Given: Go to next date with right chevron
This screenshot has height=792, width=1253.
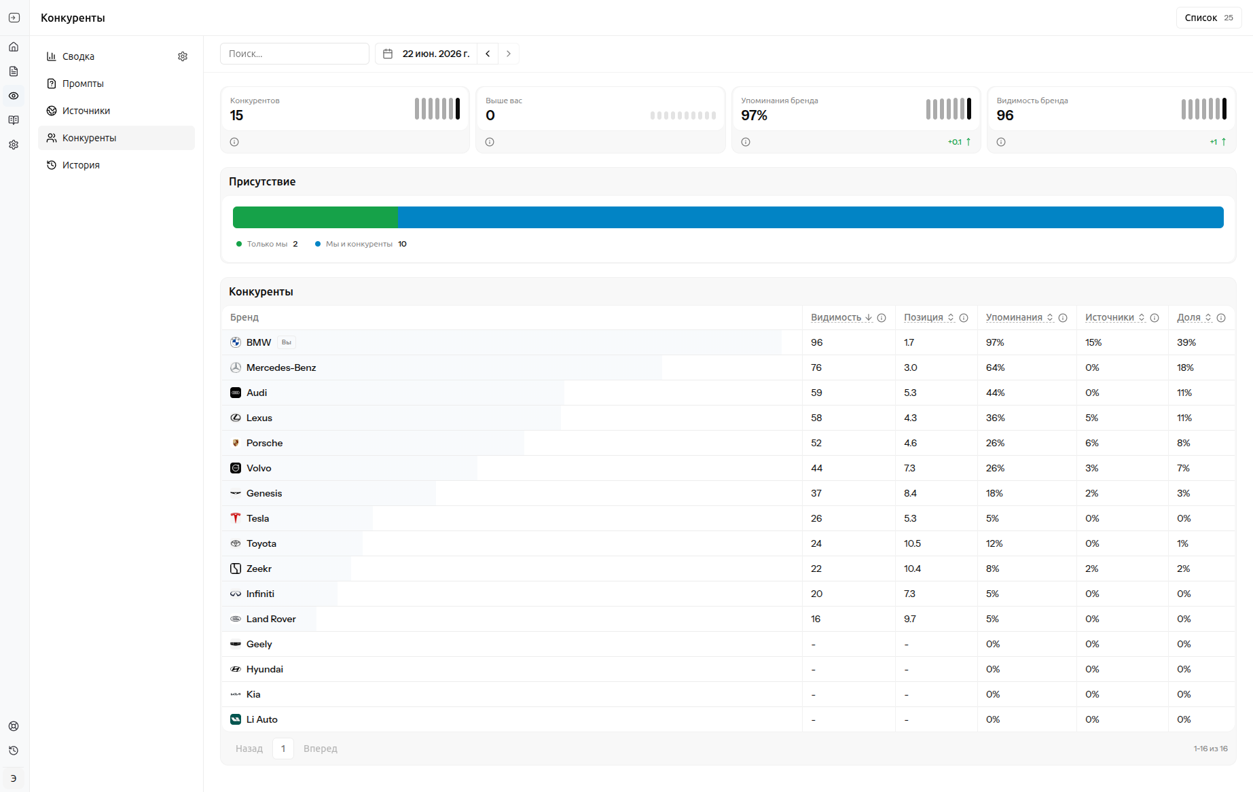Looking at the screenshot, I should click(x=509, y=54).
